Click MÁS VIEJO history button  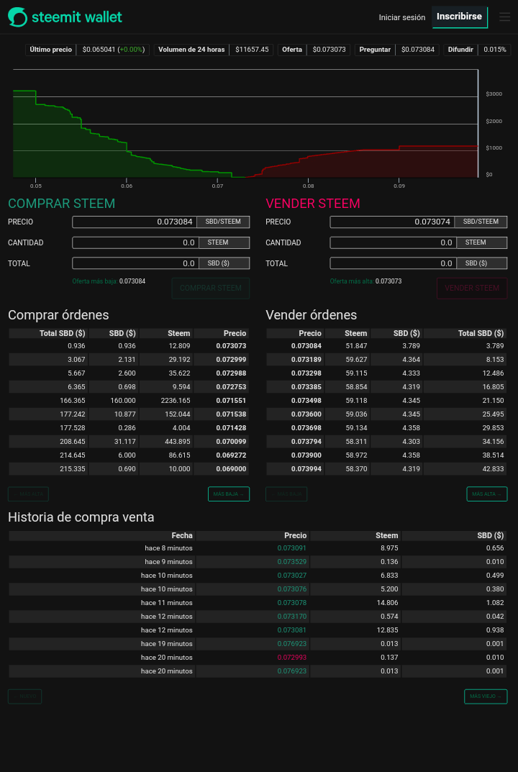[x=486, y=696]
